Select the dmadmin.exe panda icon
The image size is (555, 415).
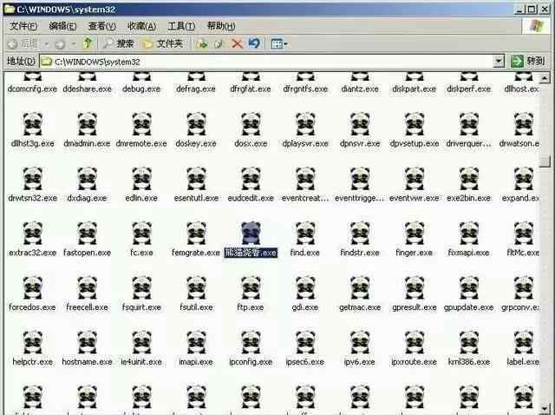[87, 124]
